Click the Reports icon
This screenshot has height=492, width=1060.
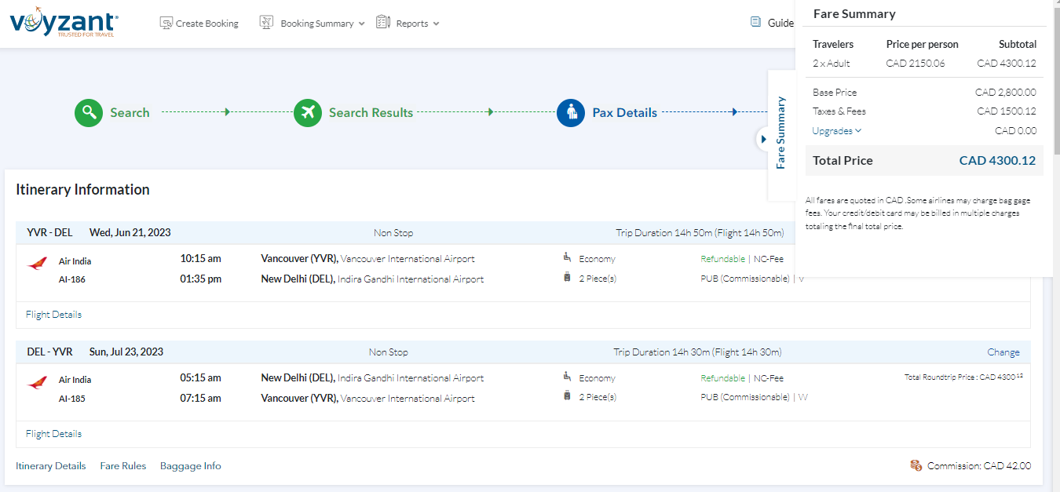[383, 23]
